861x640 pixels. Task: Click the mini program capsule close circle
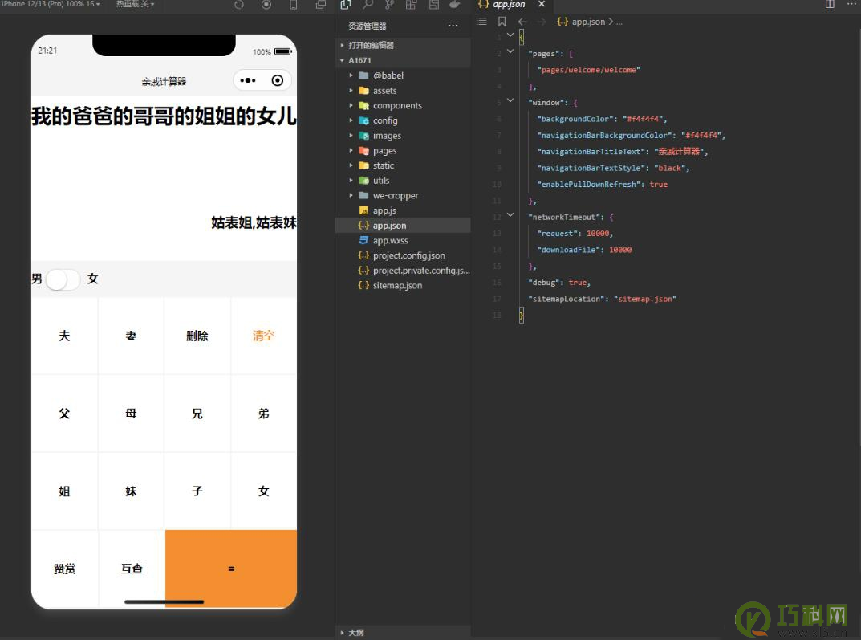278,81
